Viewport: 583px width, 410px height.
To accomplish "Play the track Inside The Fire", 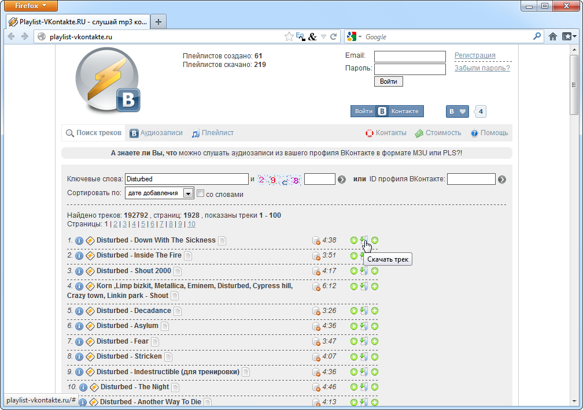I will 353,255.
